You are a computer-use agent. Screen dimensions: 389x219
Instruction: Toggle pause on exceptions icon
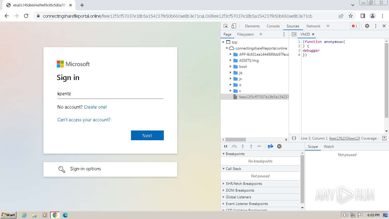pos(279,146)
